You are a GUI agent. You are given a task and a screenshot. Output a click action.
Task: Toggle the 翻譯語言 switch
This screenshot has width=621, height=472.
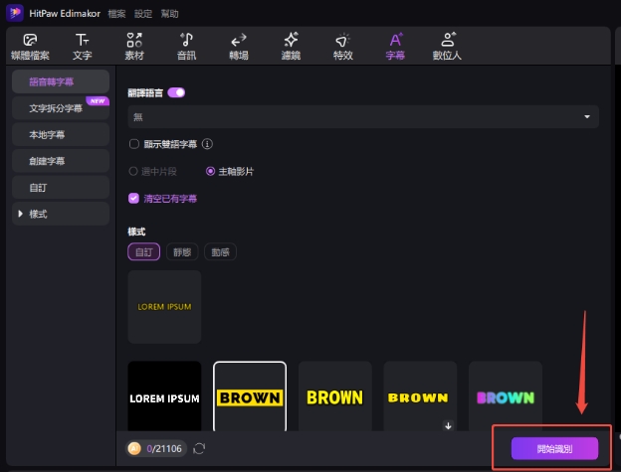click(x=176, y=92)
